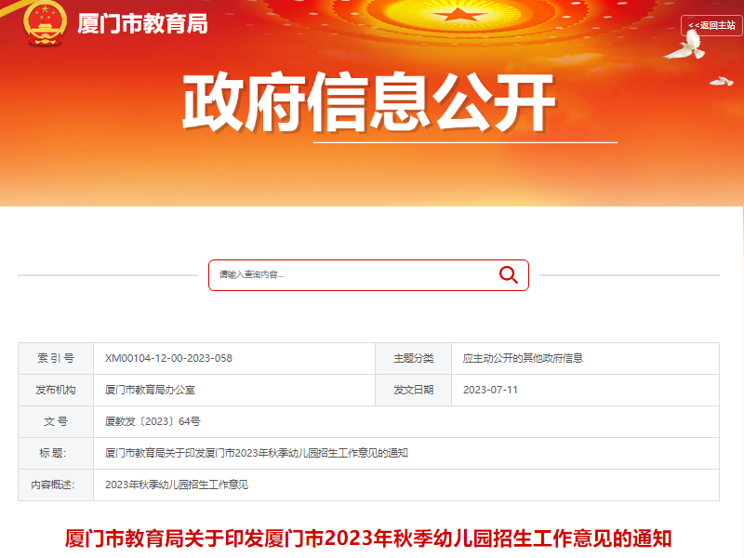The image size is (744, 558).
Task: Click document number 厦教发〔2023〕64号
Action: coord(153,421)
